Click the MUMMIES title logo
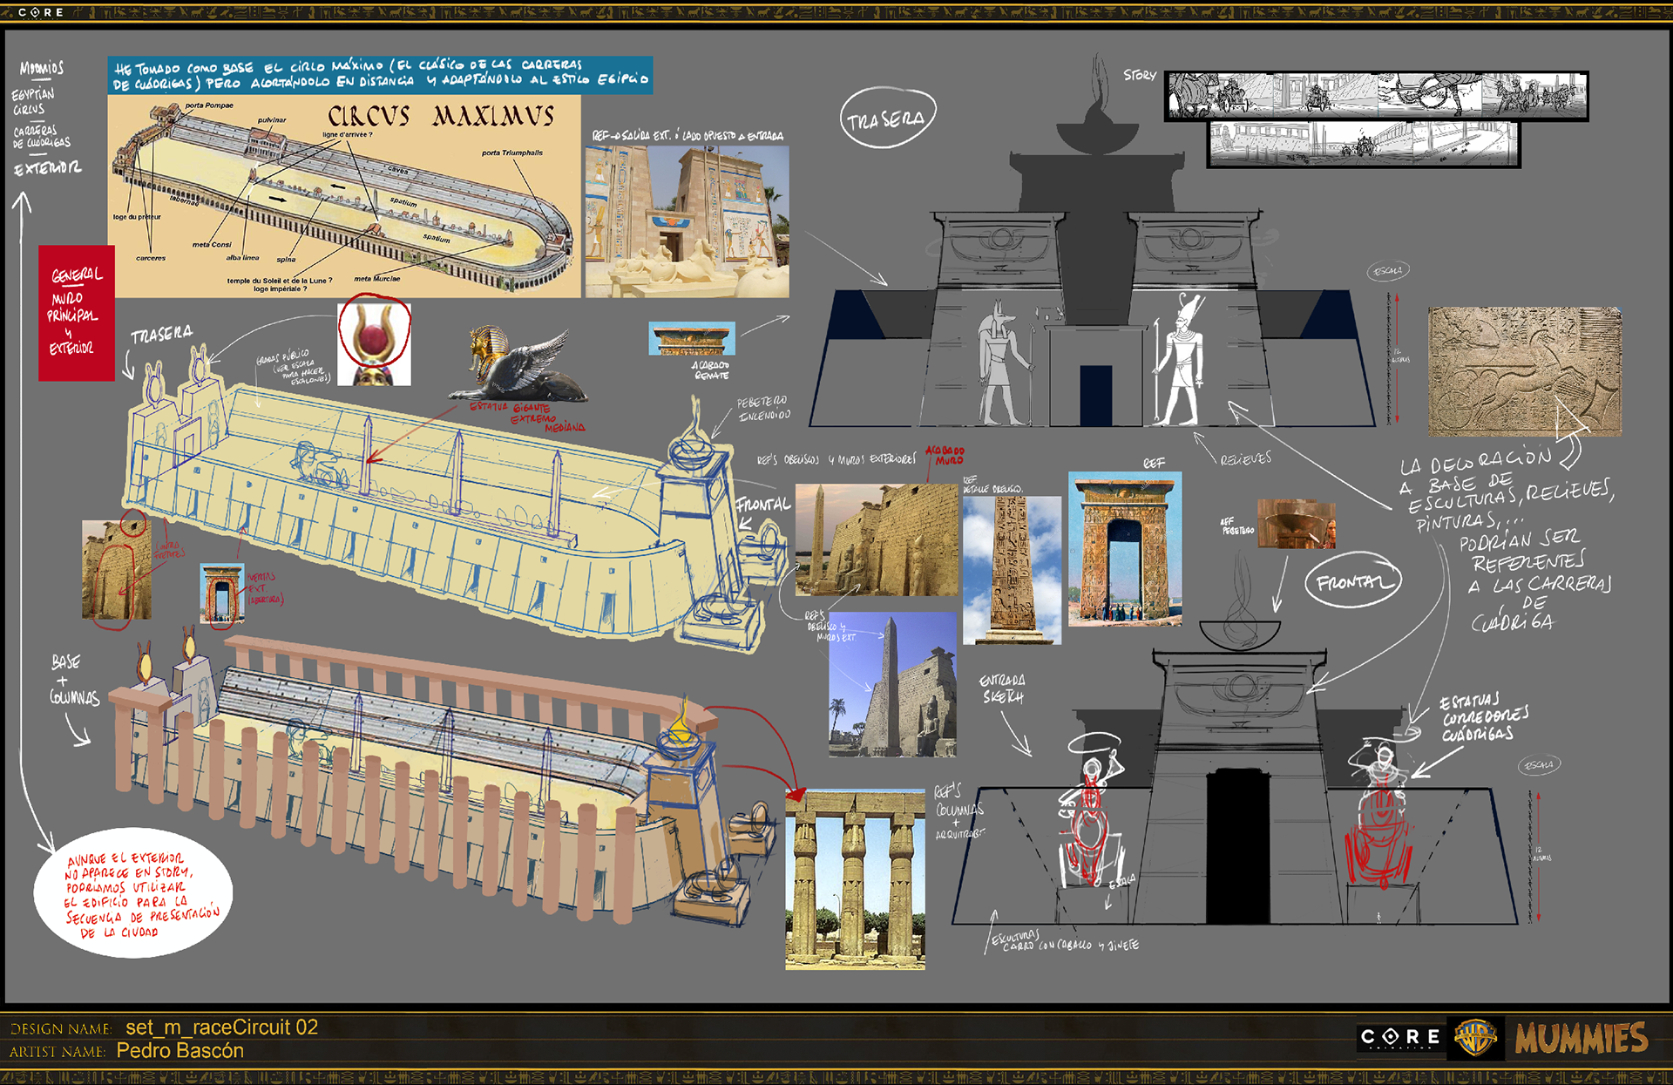Screen dimensions: 1673x1085 [1581, 1038]
